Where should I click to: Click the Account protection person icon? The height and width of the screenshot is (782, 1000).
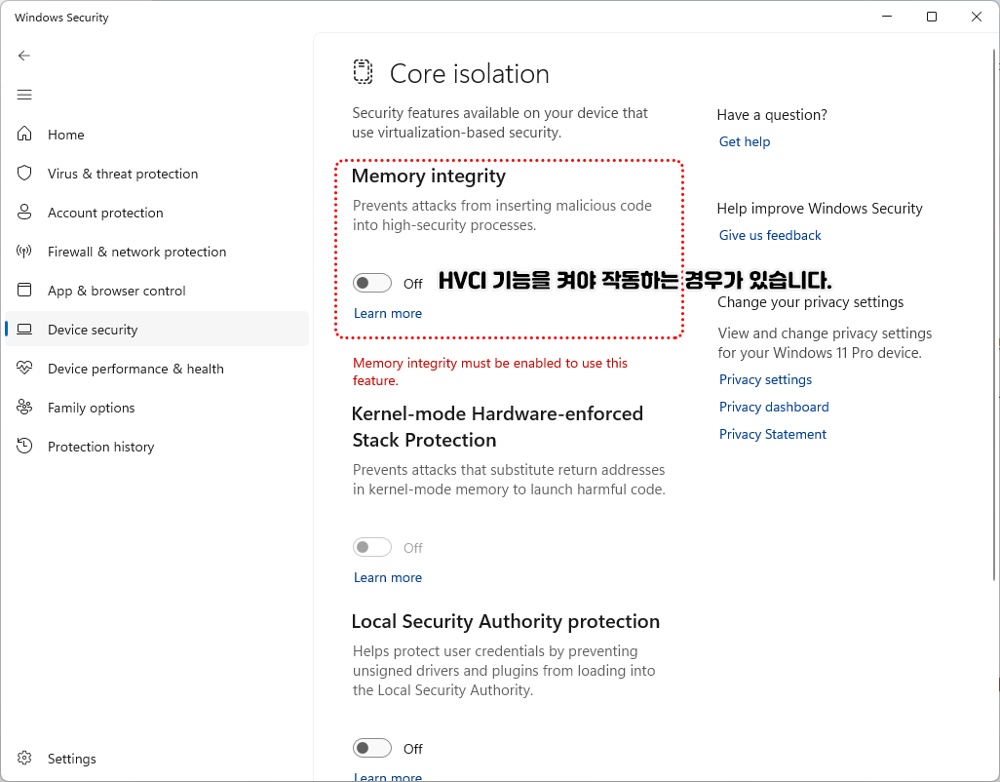24,212
